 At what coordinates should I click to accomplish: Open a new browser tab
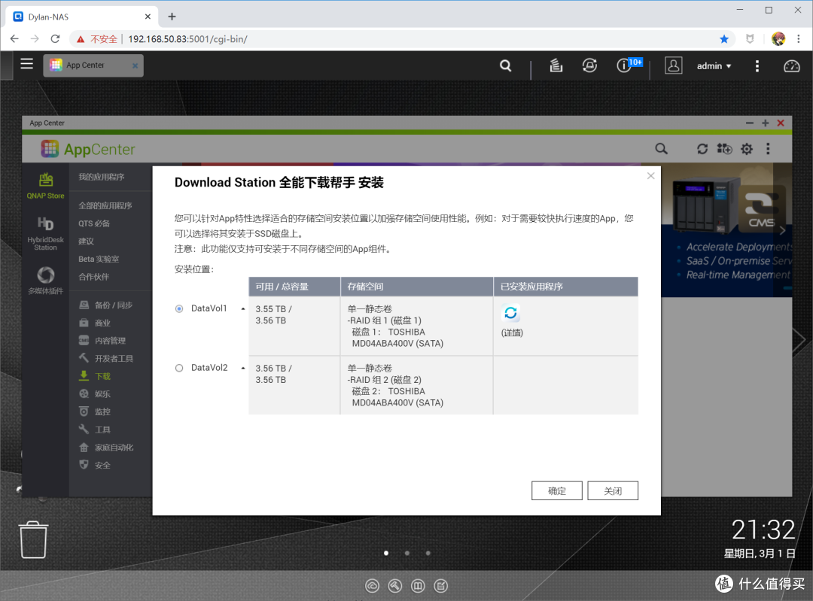172,17
